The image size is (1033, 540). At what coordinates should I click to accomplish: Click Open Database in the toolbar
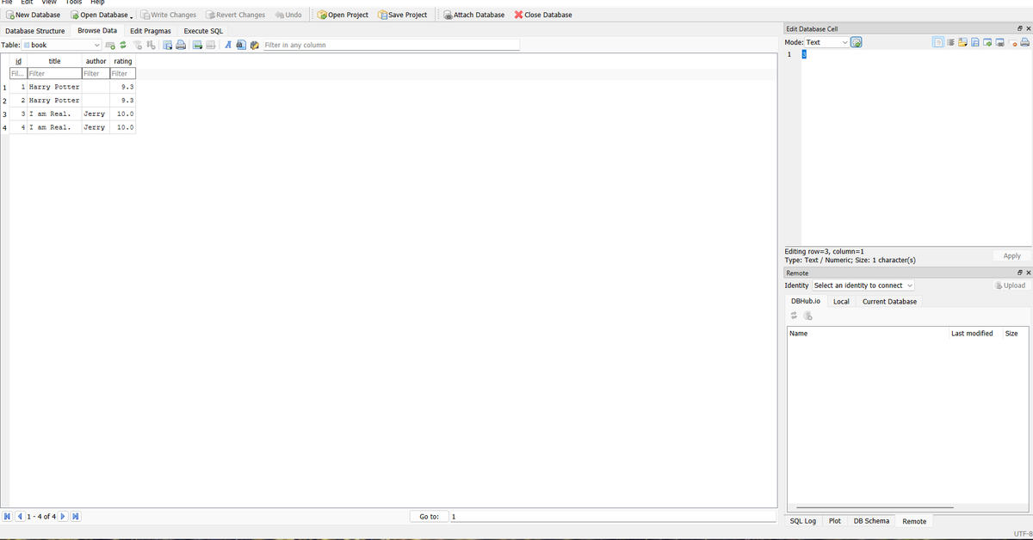click(x=99, y=15)
